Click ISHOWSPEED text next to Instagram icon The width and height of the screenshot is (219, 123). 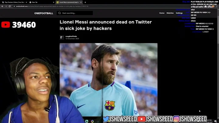(193, 119)
